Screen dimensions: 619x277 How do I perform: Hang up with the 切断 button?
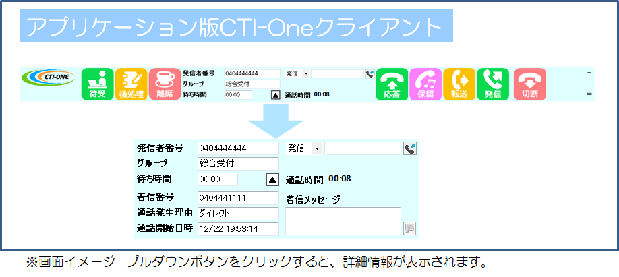pyautogui.click(x=530, y=84)
